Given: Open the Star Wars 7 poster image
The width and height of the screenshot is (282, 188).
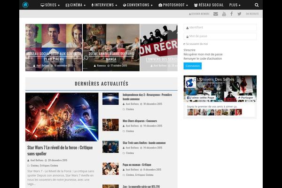Looking at the screenshot, I should pos(62,117).
